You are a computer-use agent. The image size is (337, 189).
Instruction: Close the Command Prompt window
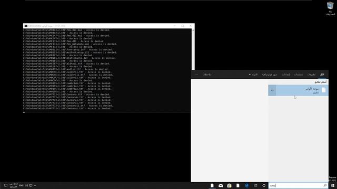coord(191,26)
